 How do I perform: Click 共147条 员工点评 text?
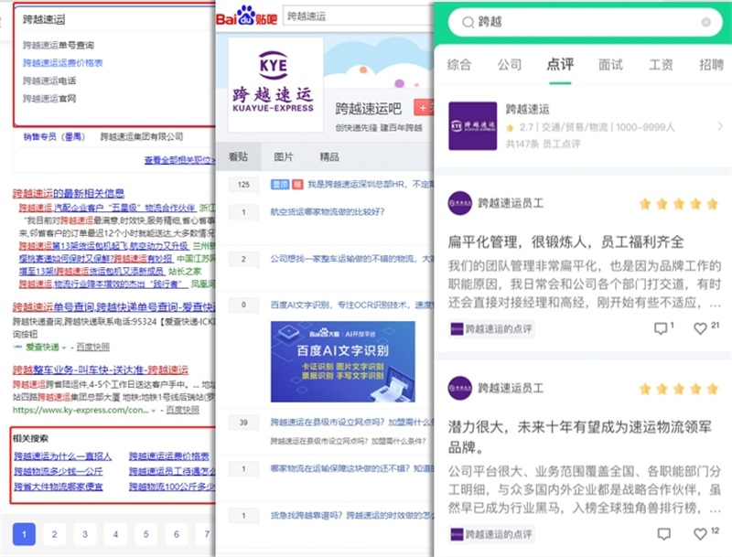pyautogui.click(x=543, y=145)
